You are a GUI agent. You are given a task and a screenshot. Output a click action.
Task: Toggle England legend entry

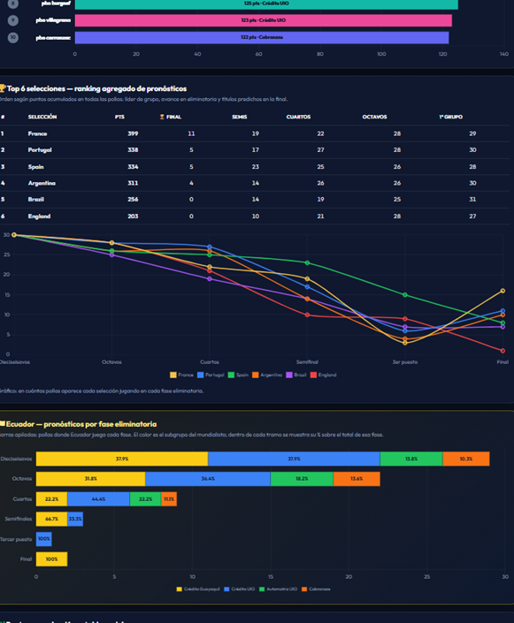(x=323, y=375)
